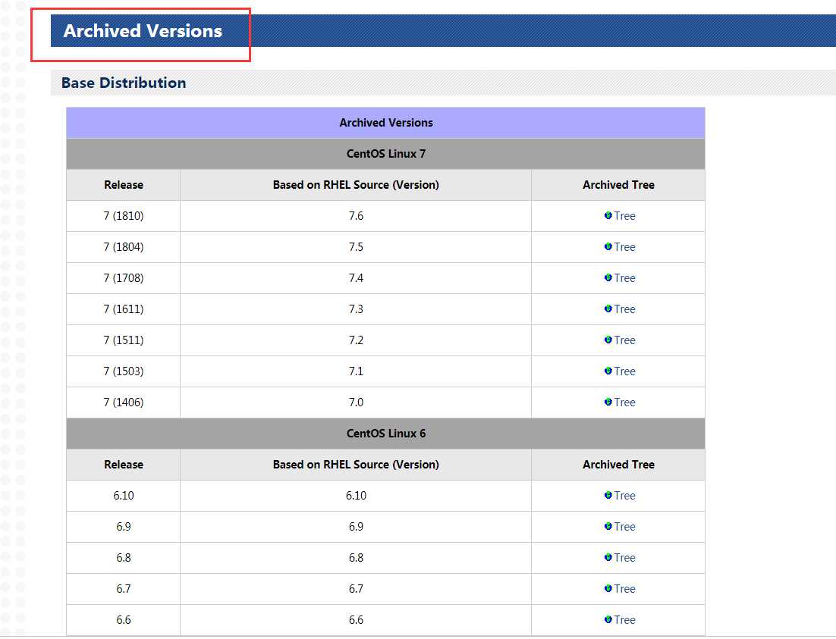The image size is (836, 639).
Task: Click the 'CentOS Linux 6' group header
Action: [385, 434]
